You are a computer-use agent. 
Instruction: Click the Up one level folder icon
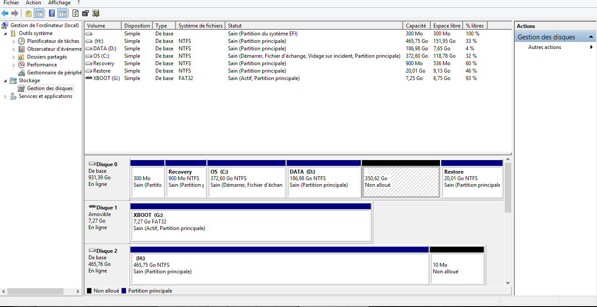click(28, 13)
